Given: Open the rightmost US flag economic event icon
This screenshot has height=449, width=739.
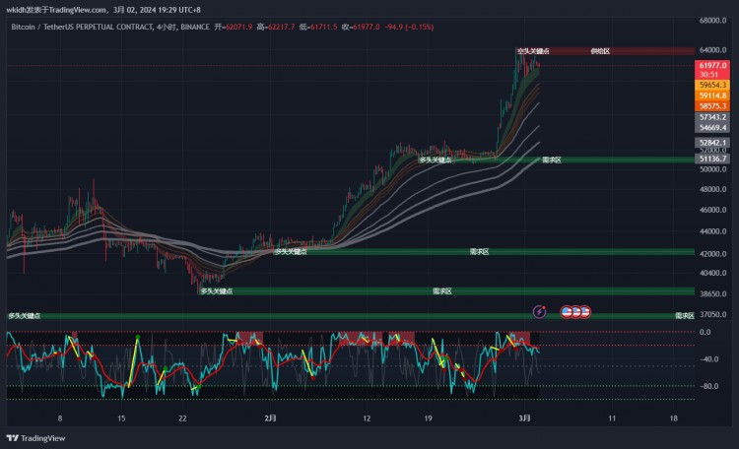Looking at the screenshot, I should (x=585, y=312).
